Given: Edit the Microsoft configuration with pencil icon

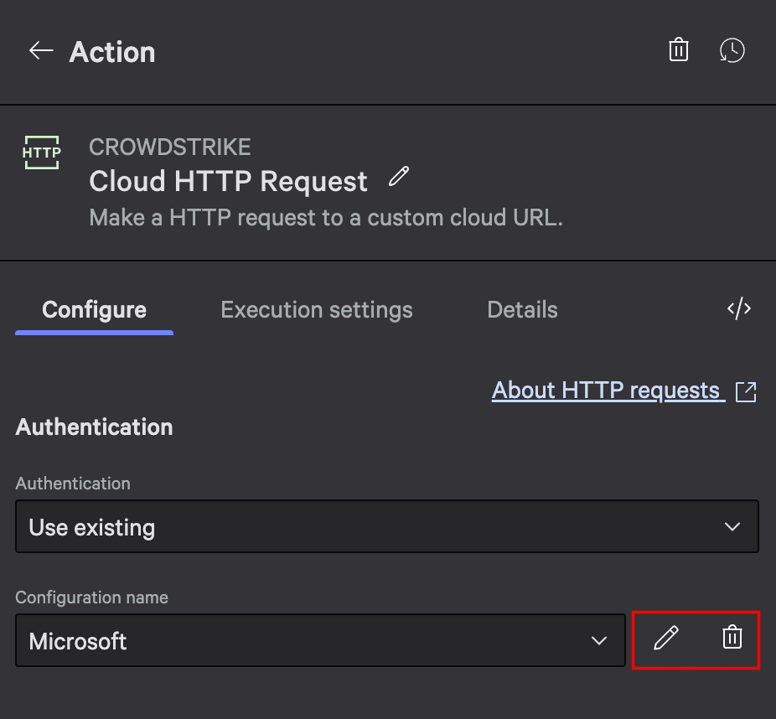Looking at the screenshot, I should [x=666, y=638].
